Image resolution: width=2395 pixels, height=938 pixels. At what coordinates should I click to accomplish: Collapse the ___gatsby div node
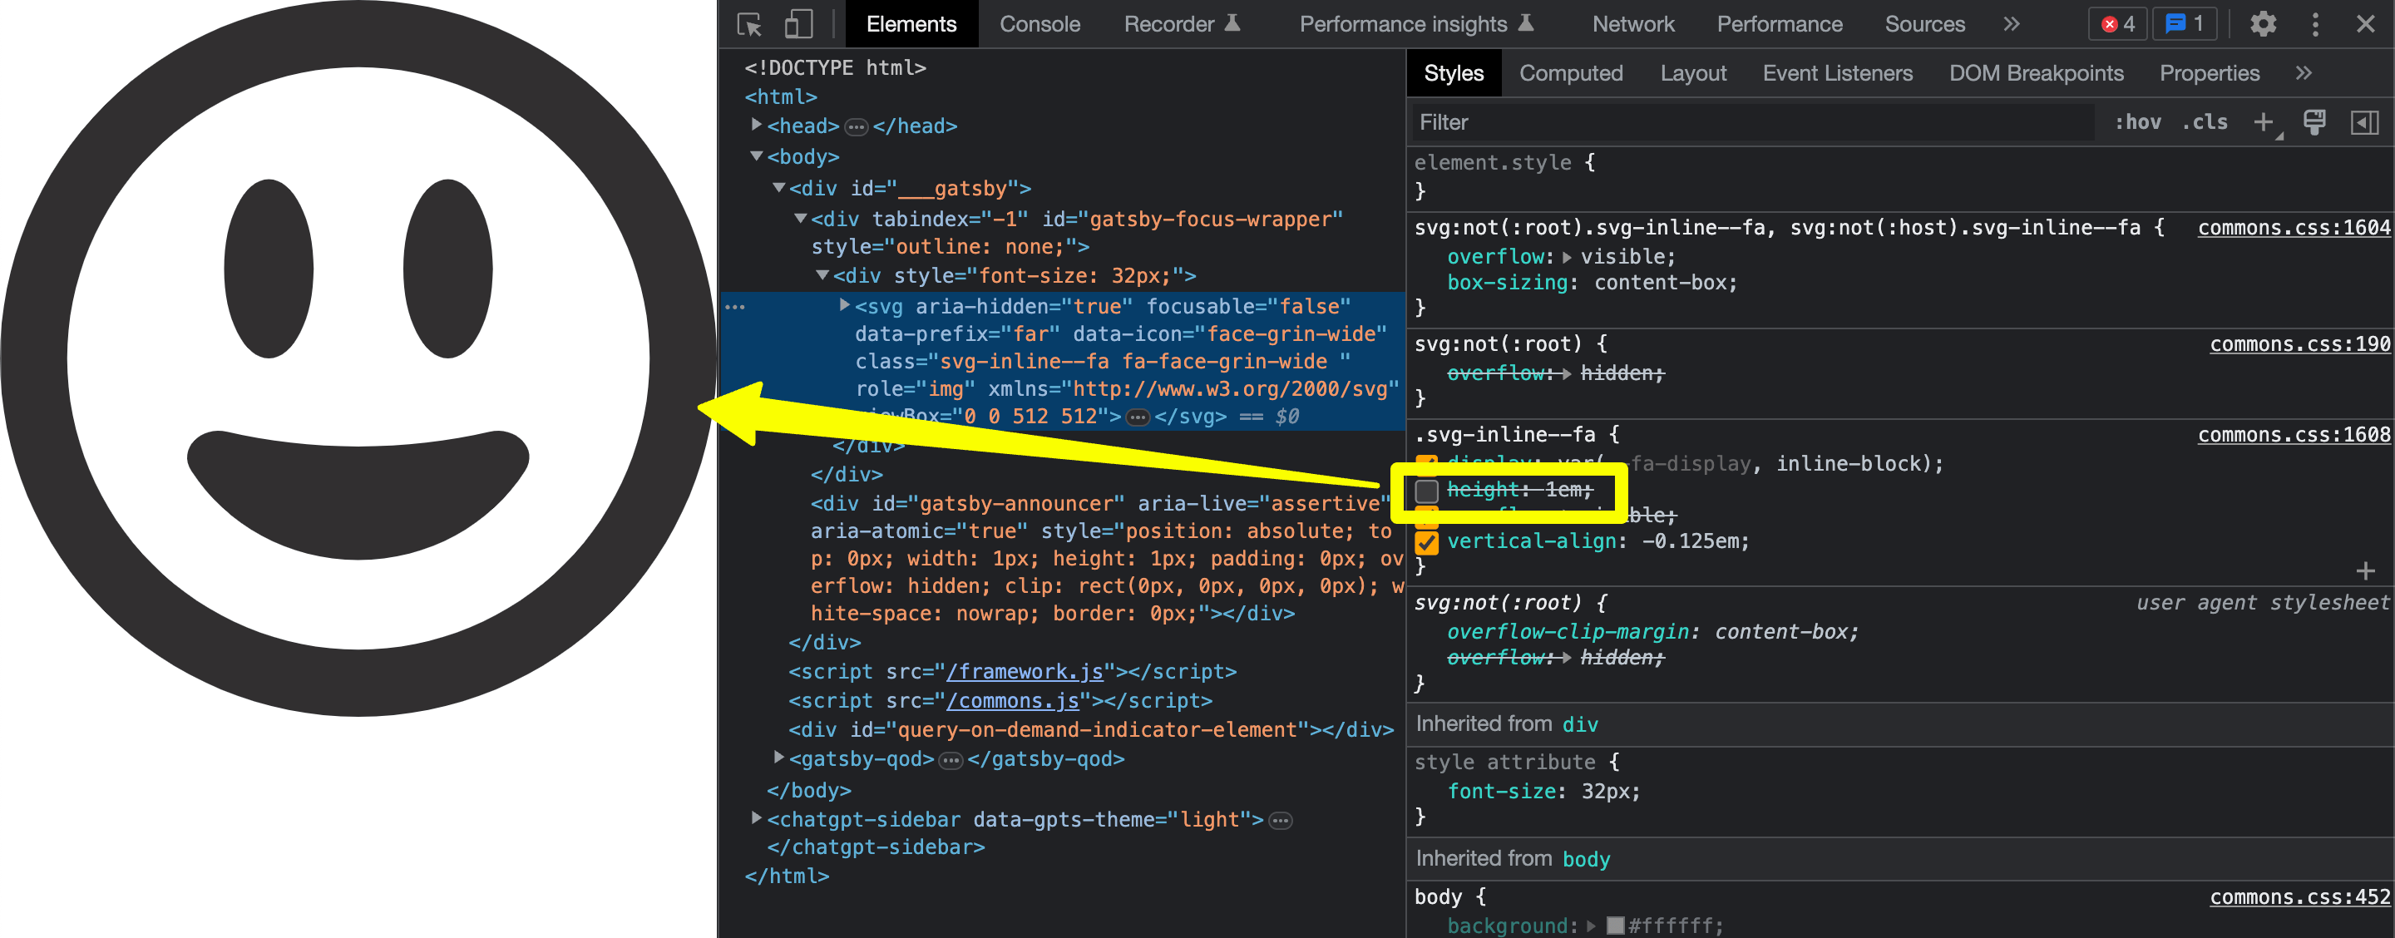(x=779, y=188)
